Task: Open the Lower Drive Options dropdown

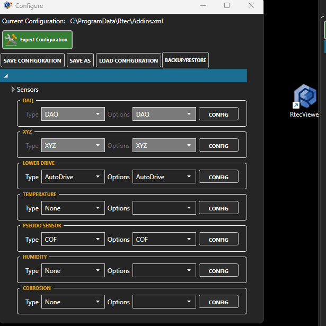Action: tap(164, 177)
